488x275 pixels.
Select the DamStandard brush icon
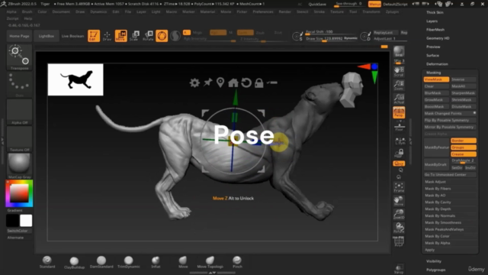coord(101,262)
